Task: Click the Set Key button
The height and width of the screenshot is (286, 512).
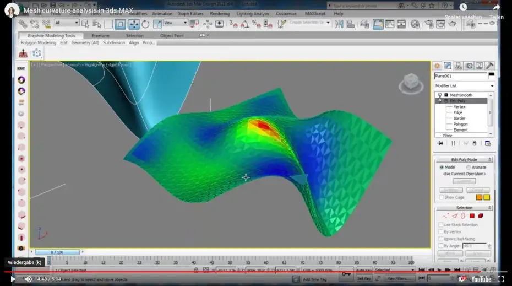Action: click(x=364, y=278)
